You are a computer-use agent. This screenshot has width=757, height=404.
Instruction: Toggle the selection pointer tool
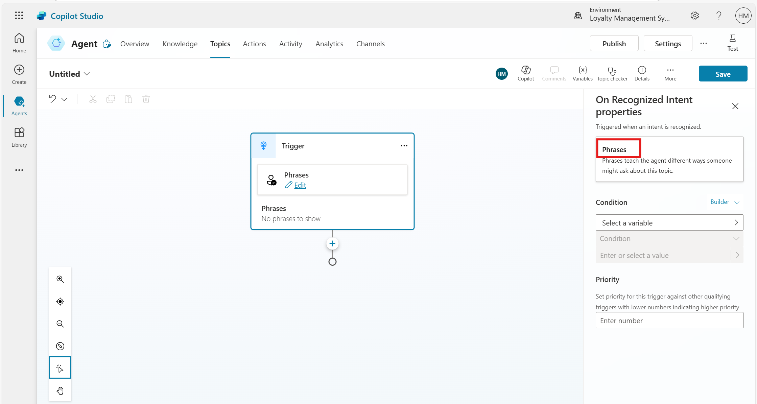pos(60,368)
